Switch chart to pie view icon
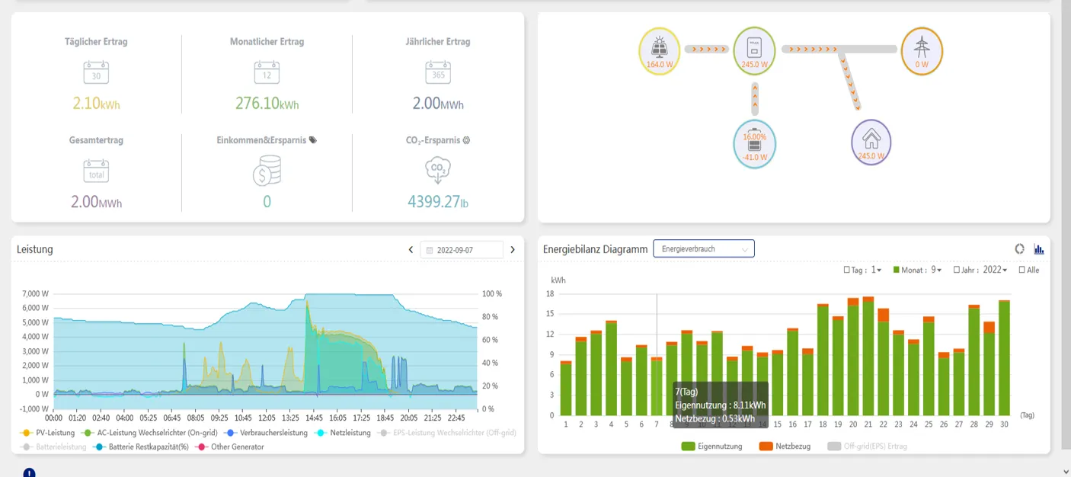Viewport: 1071px width, 477px height. click(x=1020, y=249)
